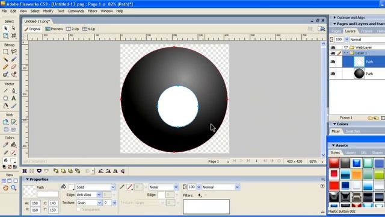Collapse the Layer 1 tree
Image resolution: width=385 pixels, height=217 pixels.
click(346, 53)
